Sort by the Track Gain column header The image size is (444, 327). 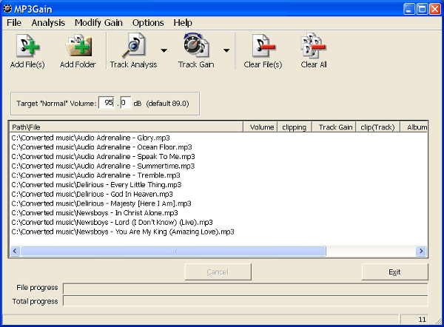pos(334,127)
